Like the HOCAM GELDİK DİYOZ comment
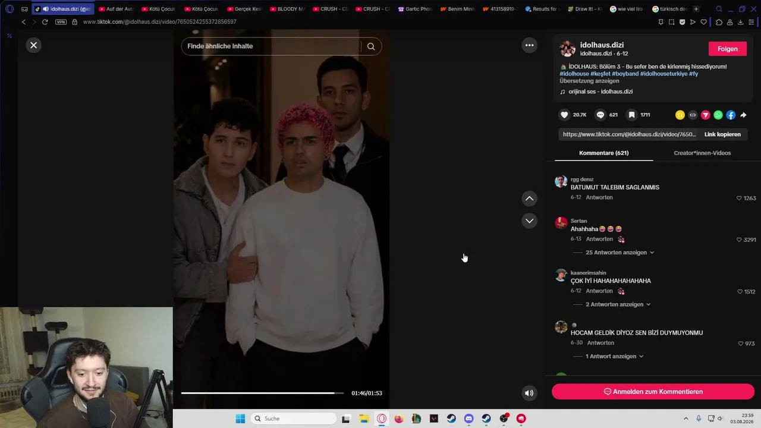Viewport: 761px width, 428px height. (x=741, y=344)
